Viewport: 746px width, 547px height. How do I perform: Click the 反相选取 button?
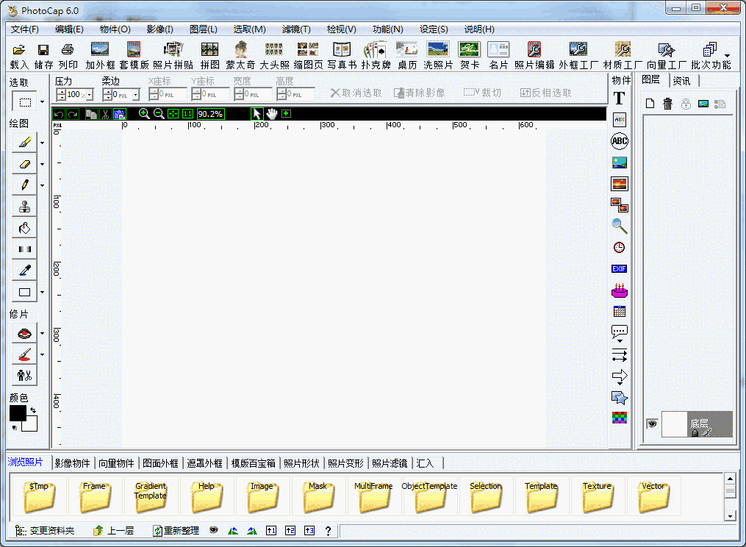pos(545,93)
